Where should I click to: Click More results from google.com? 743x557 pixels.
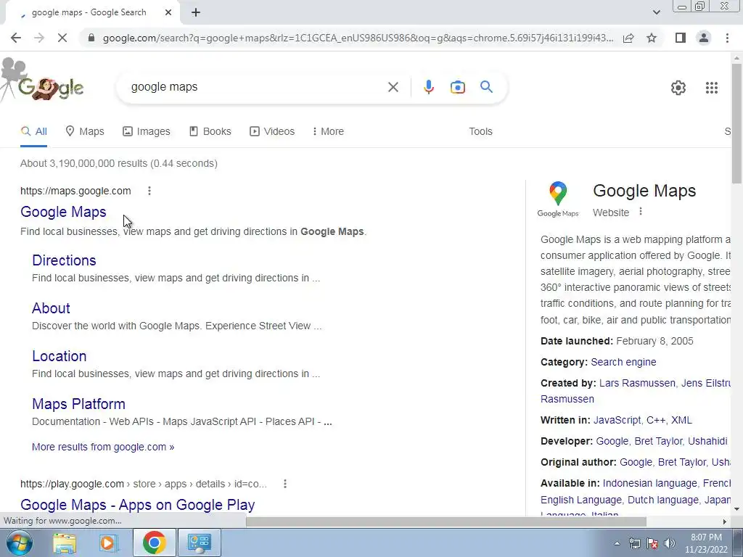coord(103,447)
